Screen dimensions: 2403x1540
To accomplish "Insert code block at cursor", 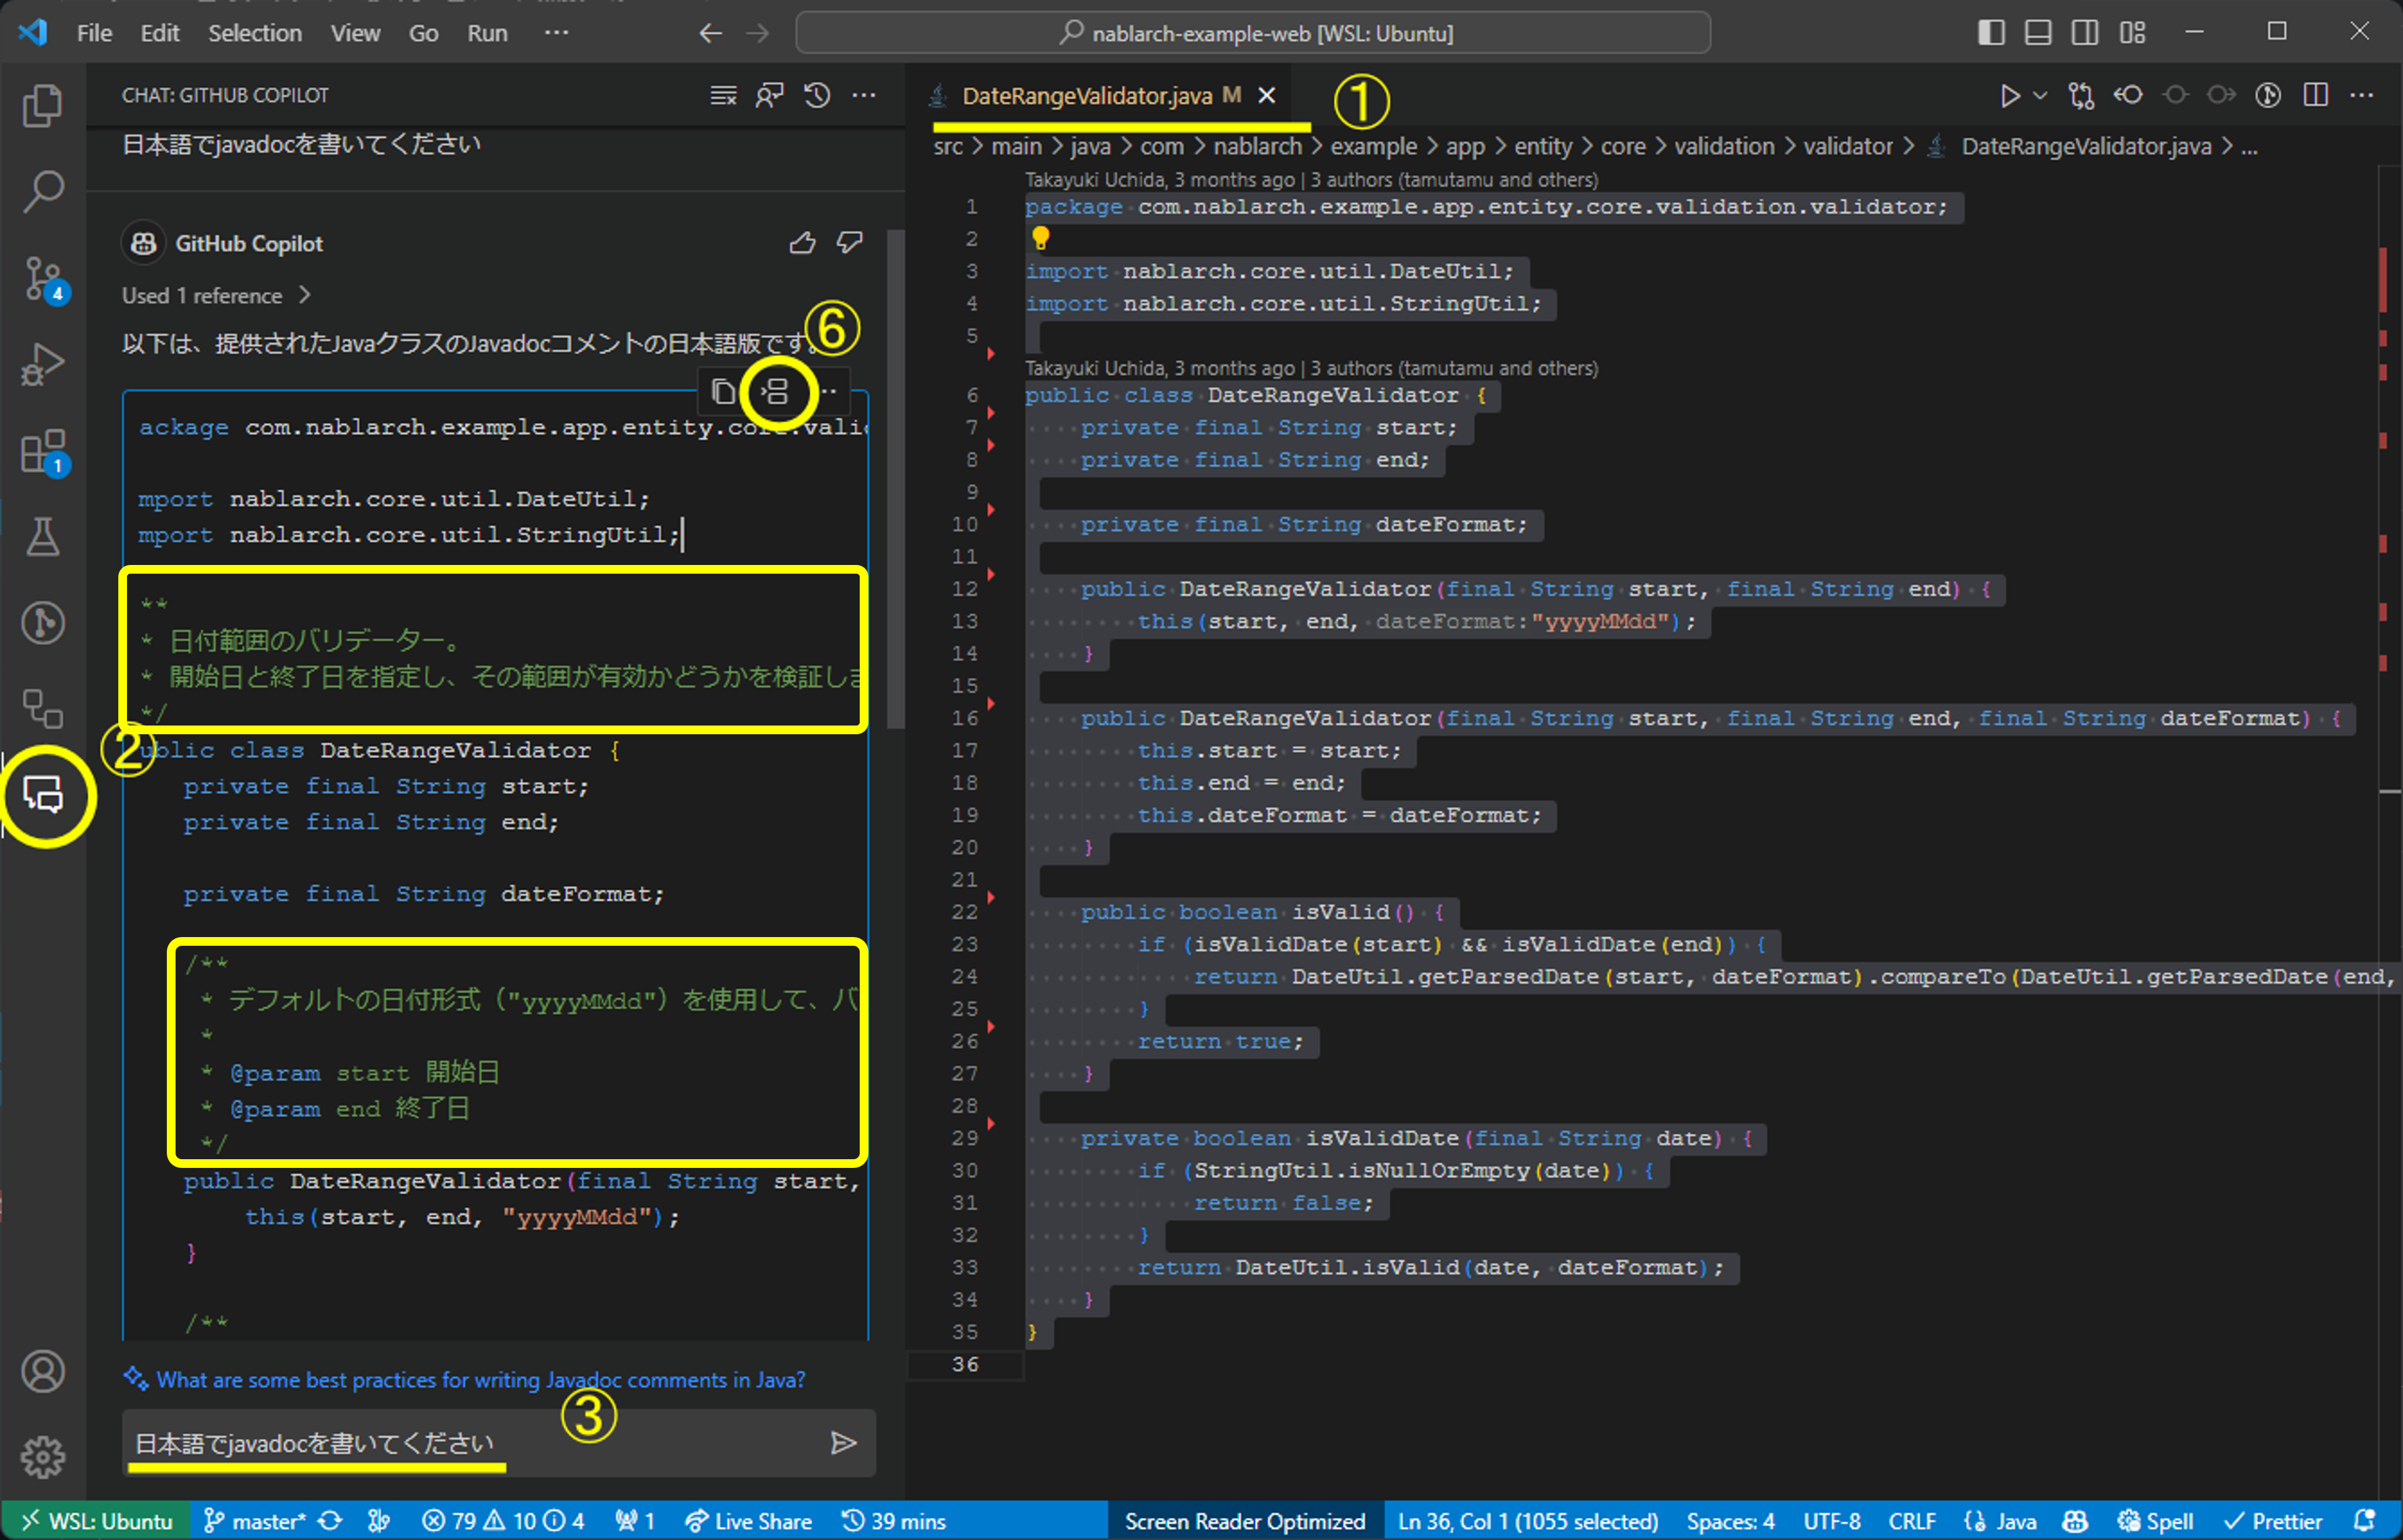I will 774,391.
